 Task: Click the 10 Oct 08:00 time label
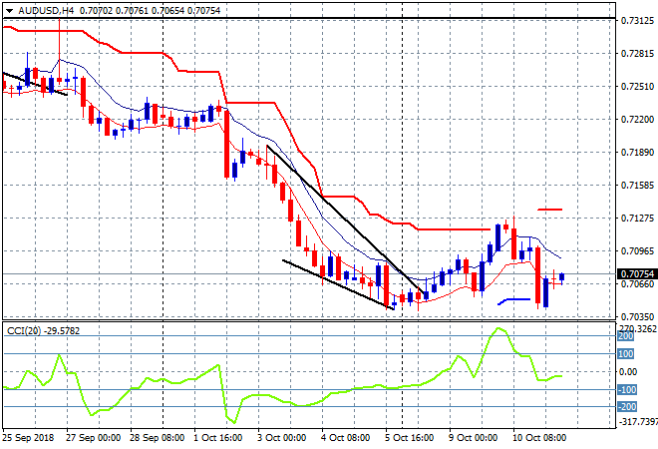coord(539,438)
